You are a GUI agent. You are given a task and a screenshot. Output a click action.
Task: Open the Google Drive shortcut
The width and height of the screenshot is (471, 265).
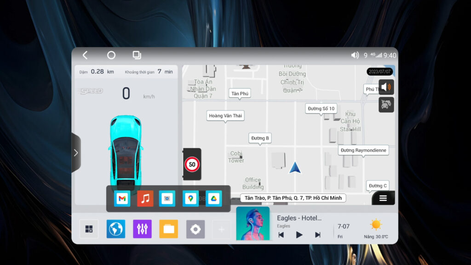[214, 199]
